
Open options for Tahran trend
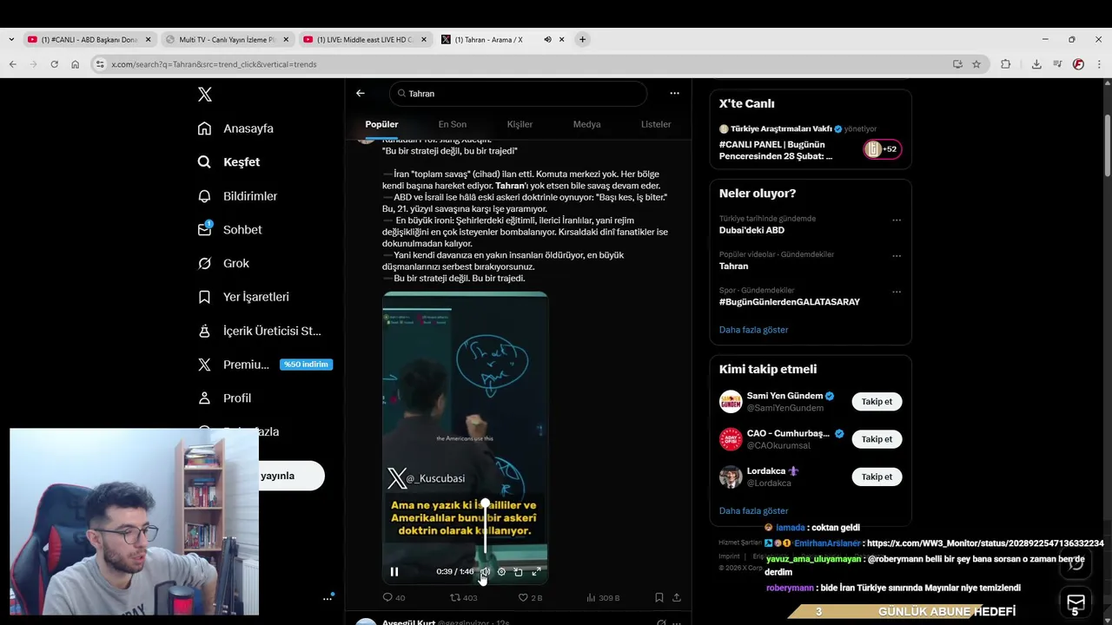coord(897,256)
